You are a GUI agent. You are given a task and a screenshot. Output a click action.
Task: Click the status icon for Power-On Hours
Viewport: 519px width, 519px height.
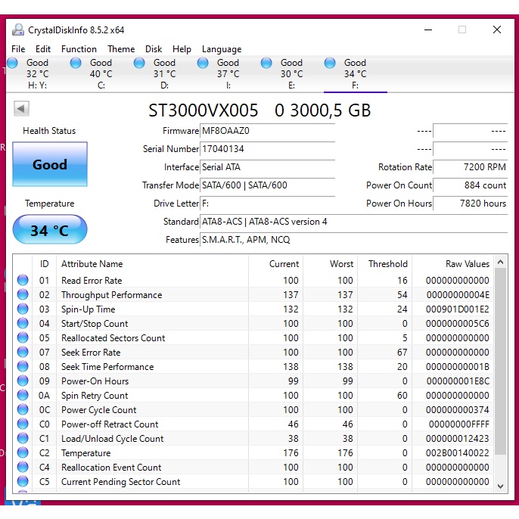point(23,381)
